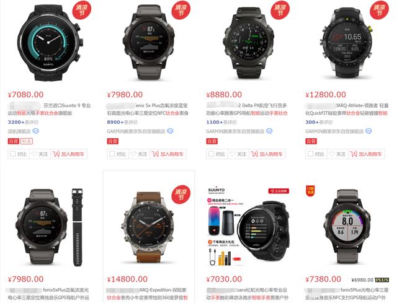The width and height of the screenshot is (397, 303).
Task: Click the heart 关注 icon for the ¥7080 watch
Action: 34,154
